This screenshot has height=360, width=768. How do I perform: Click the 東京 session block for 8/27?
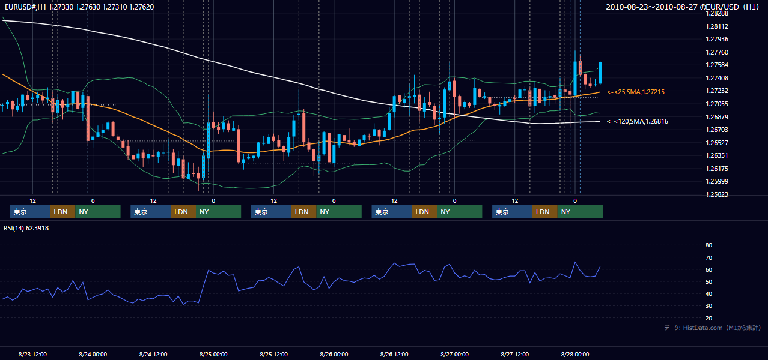(512, 212)
